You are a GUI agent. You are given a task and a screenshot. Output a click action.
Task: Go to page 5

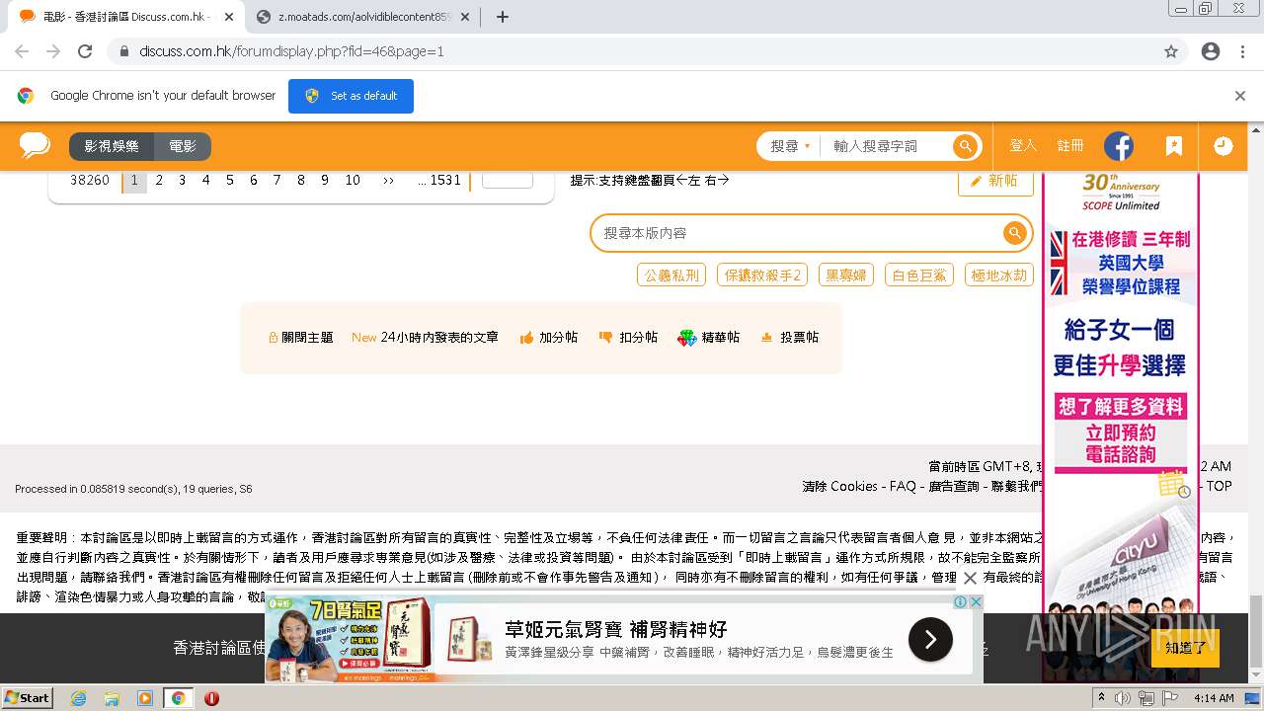229,180
